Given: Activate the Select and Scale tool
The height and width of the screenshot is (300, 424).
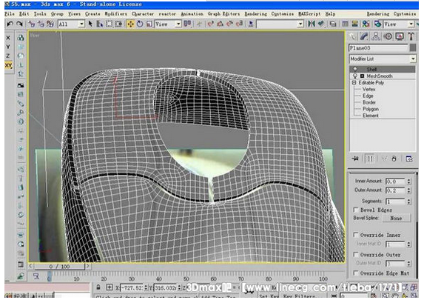Looking at the screenshot, I should tap(149, 24).
